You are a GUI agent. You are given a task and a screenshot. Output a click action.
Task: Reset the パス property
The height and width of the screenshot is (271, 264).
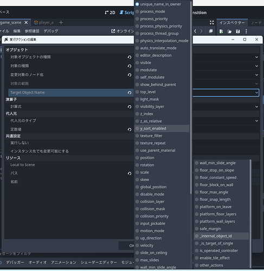pos(130,173)
